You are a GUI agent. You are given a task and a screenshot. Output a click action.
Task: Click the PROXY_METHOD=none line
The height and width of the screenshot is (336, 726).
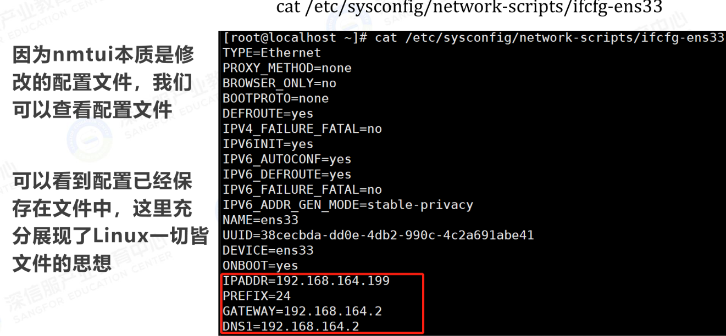pos(287,68)
